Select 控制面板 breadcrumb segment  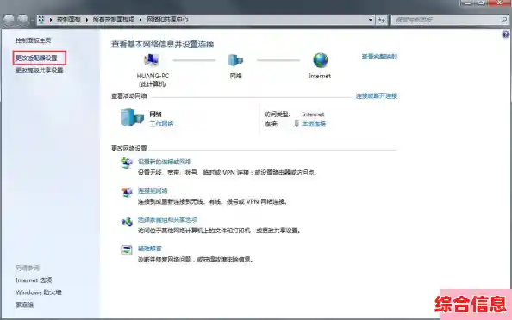[x=69, y=20]
